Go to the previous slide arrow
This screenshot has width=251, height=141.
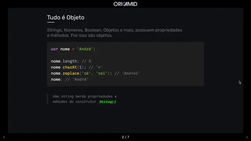[4, 137]
